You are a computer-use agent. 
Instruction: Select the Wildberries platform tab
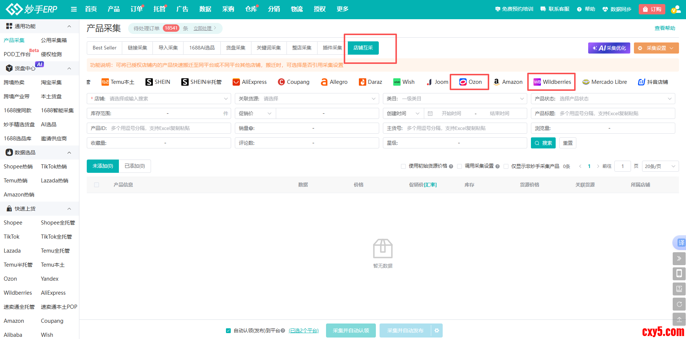552,82
